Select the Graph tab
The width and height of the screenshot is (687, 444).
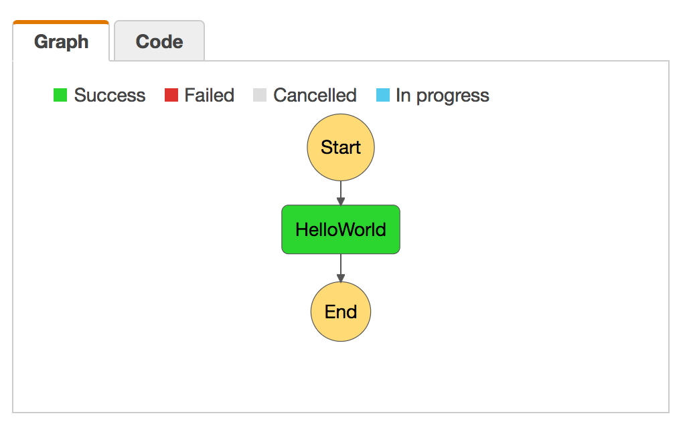click(x=60, y=41)
